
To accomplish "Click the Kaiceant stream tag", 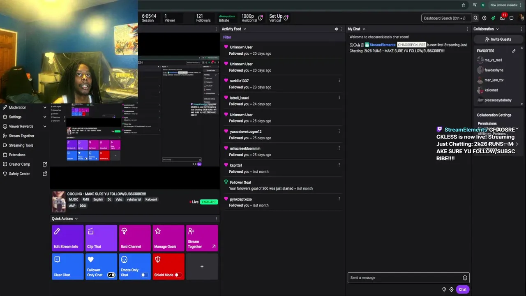I will 151,199.
